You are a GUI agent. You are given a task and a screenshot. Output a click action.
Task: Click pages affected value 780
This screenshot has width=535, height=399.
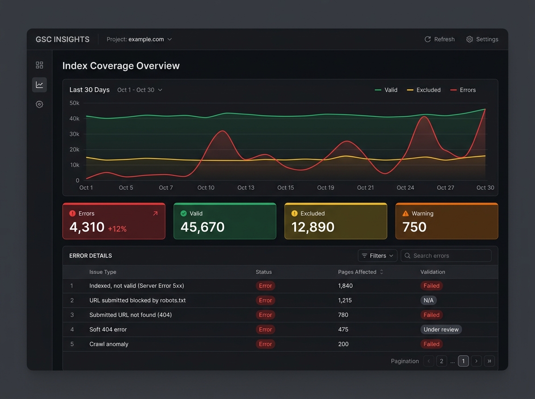pos(343,315)
